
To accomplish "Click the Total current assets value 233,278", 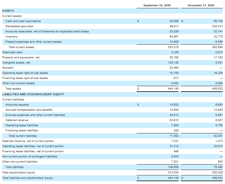I will point(173,47).
